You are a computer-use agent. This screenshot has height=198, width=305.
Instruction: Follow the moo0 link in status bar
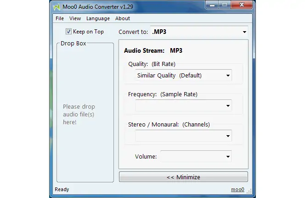(x=237, y=189)
